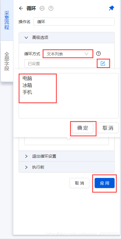This screenshot has width=121, height=239.
Task: Switch to the 全部字段 tab
Action: pyautogui.click(x=7, y=61)
